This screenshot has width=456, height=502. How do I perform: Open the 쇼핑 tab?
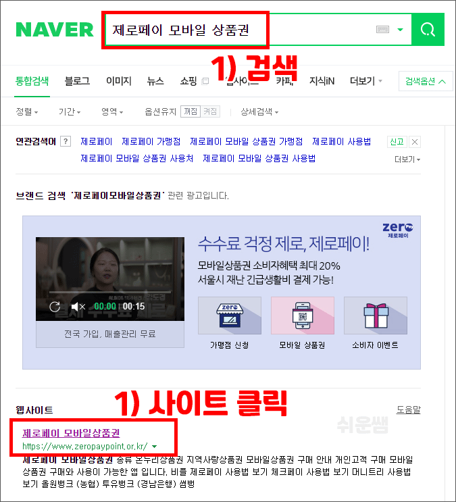(x=188, y=81)
